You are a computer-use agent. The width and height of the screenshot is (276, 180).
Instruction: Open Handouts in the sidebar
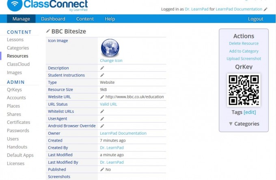point(17,147)
